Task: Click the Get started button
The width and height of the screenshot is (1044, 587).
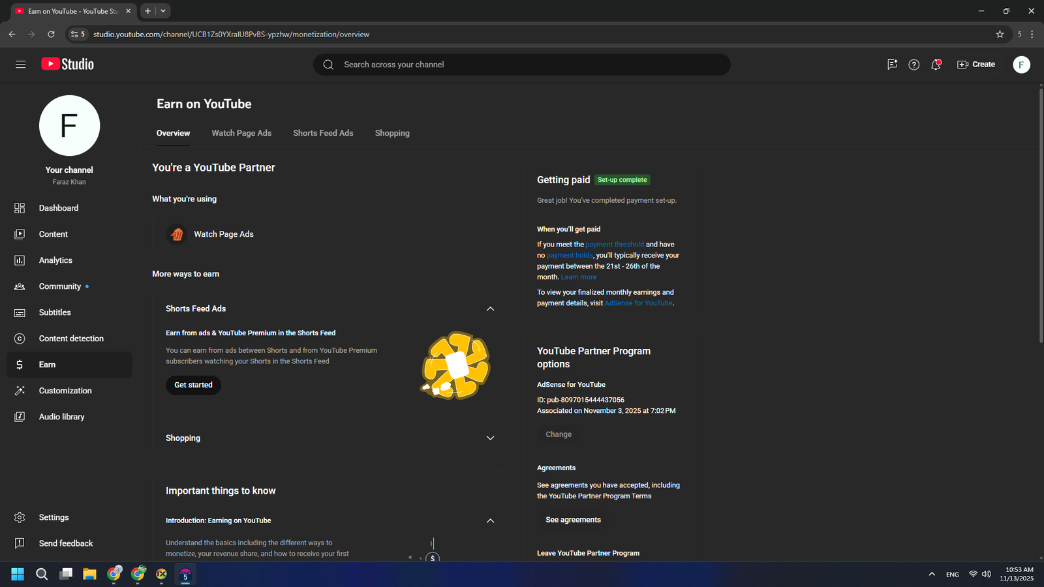Action: pos(193,385)
